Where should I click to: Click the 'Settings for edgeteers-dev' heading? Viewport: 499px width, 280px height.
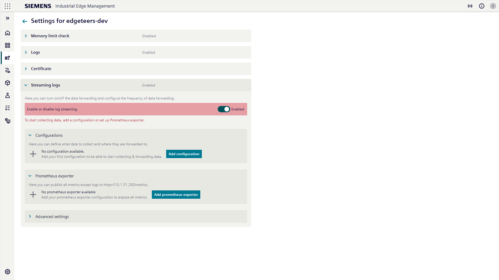[69, 21]
